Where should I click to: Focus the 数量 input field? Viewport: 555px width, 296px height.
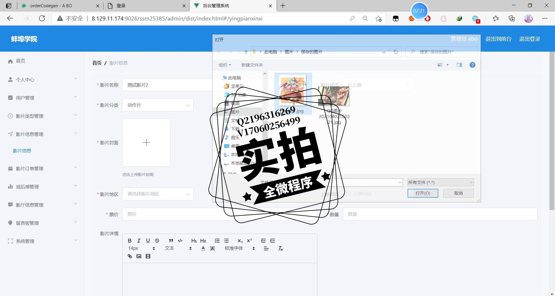440,214
